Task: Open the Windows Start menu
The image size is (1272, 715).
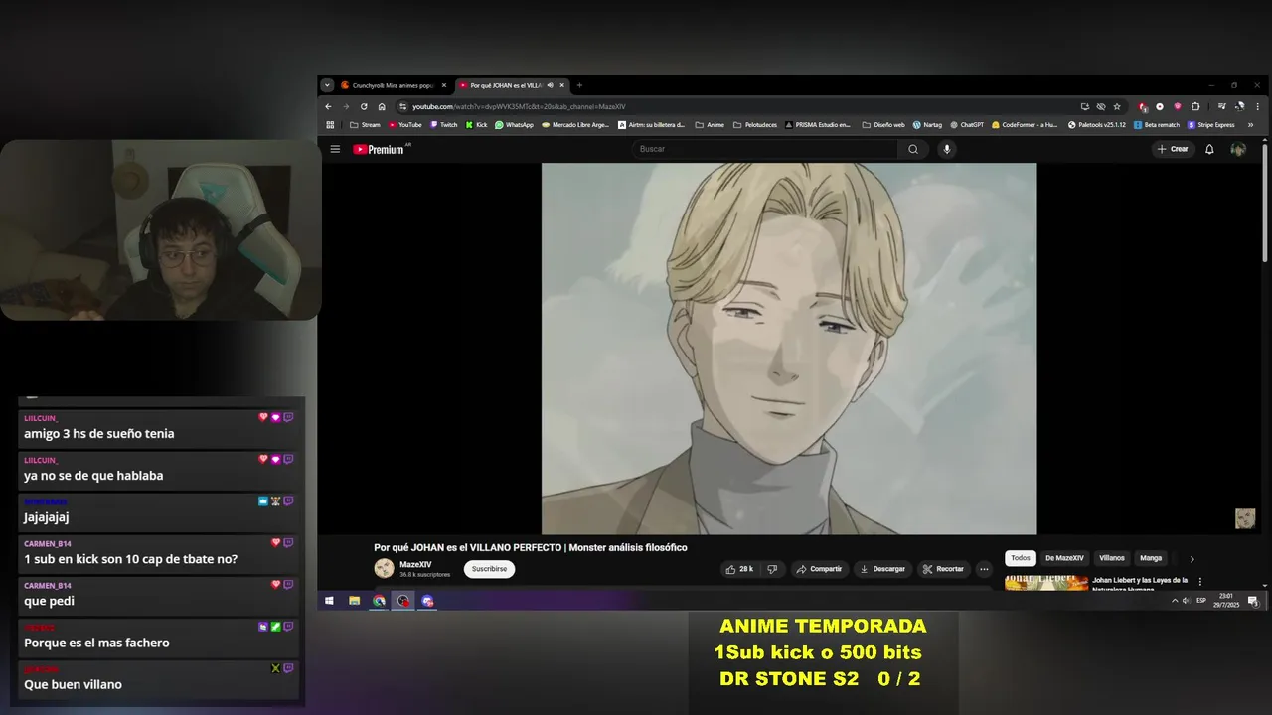Action: 329,601
